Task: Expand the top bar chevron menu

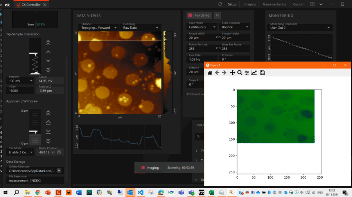Action: [x=321, y=4]
